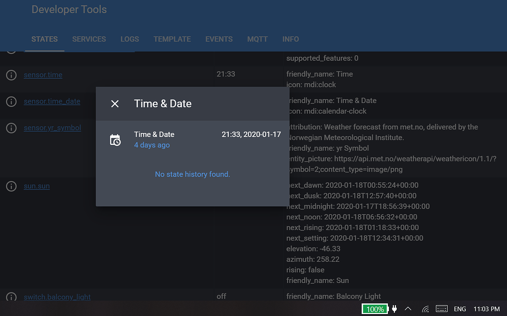Click the 100% battery indicator
The height and width of the screenshot is (316, 507).
coord(375,309)
